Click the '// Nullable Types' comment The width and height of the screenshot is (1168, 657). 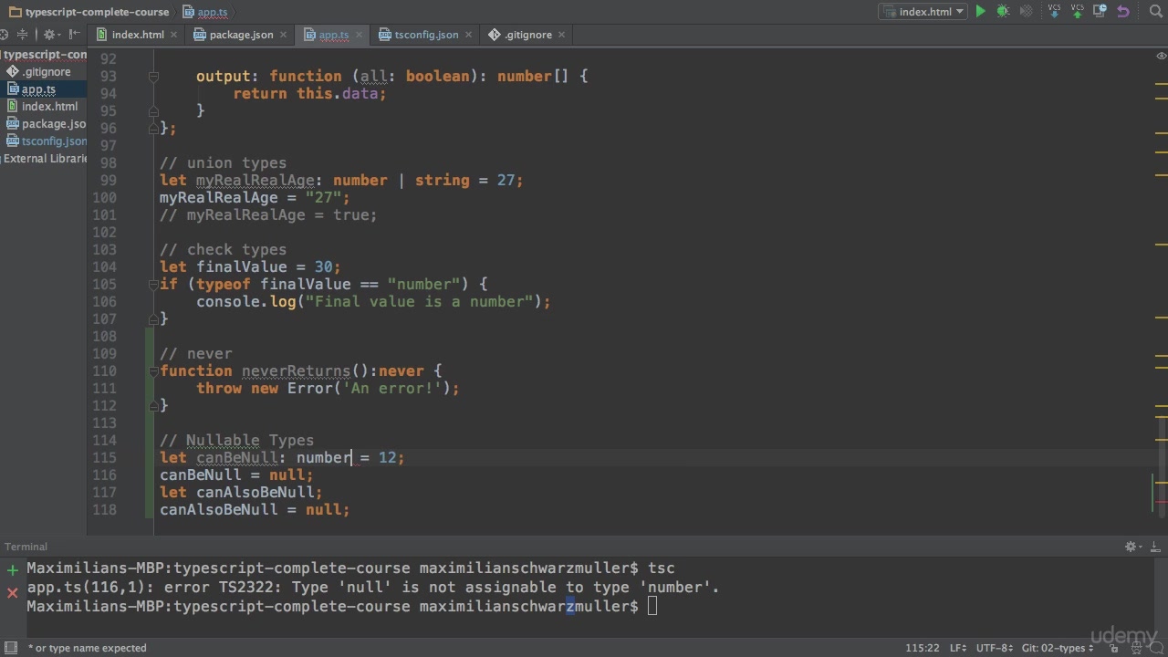coord(236,441)
